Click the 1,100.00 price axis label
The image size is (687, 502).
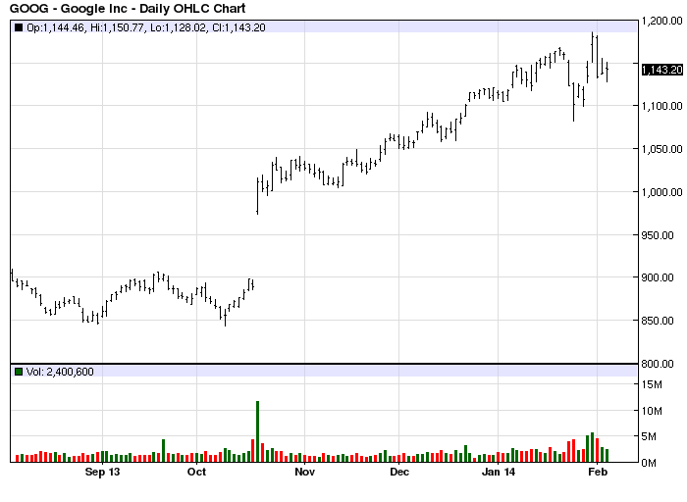(x=662, y=106)
